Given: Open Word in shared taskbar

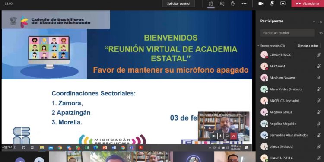Looking at the screenshot, I should 114,148.
